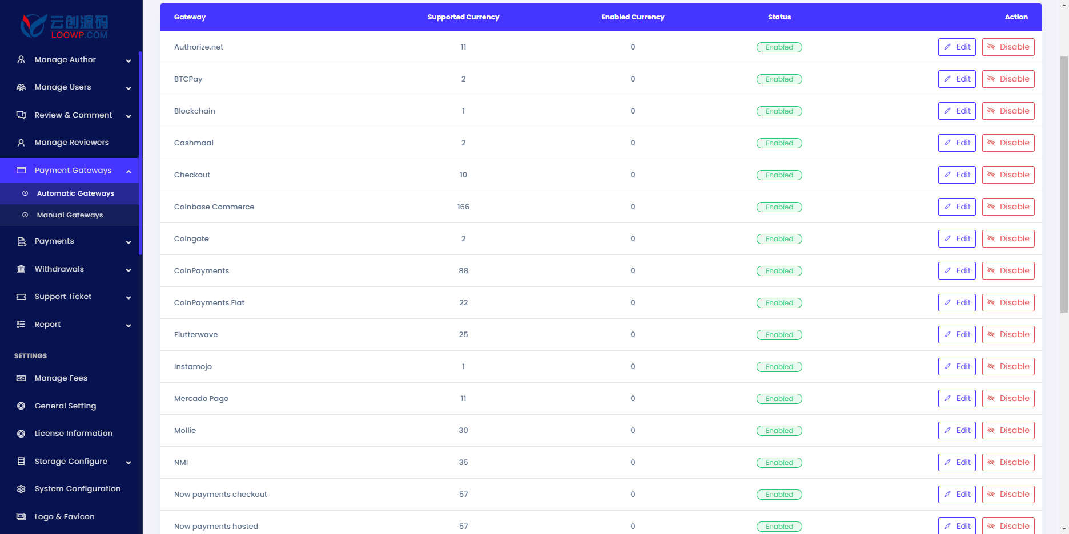Expand the Payments menu chevron
Image resolution: width=1069 pixels, height=534 pixels.
coord(128,242)
